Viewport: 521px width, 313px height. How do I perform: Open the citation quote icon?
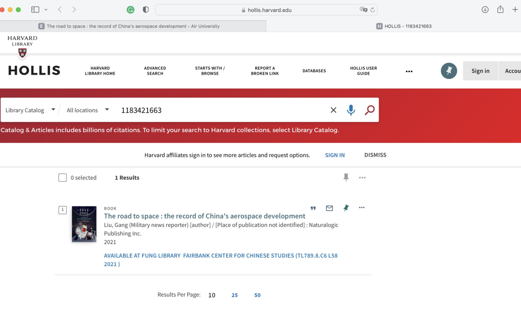[x=313, y=208]
